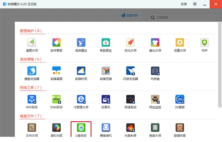Click the search magnifier icon
The width and height of the screenshot is (222, 142).
tap(152, 17)
